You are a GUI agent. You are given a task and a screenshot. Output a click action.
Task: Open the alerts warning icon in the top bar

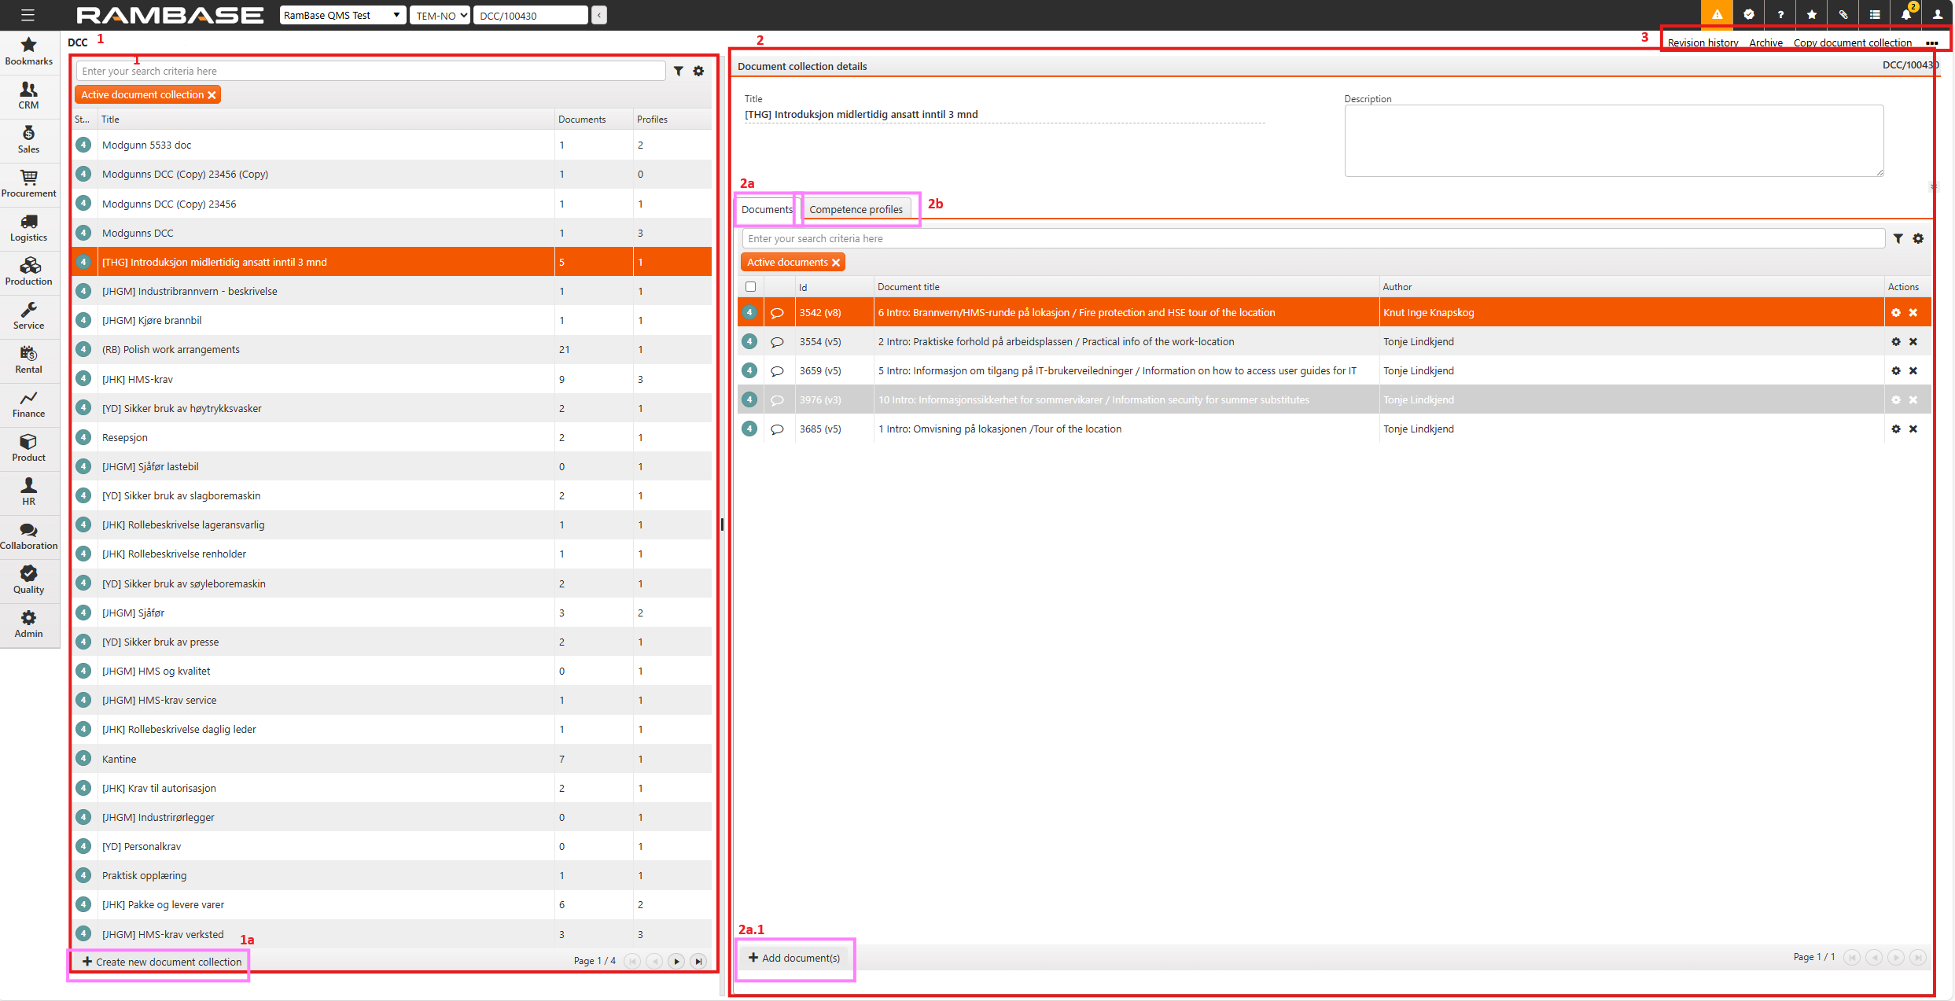tap(1717, 14)
